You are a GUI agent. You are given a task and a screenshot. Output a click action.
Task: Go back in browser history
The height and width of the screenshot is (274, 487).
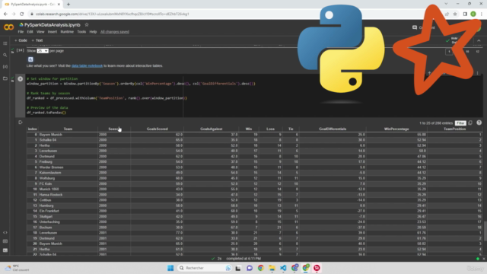pyautogui.click(x=5, y=14)
